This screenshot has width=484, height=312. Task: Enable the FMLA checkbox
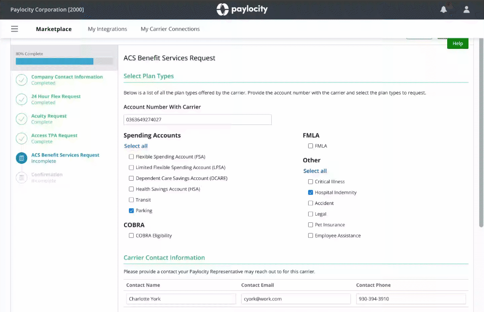click(x=311, y=146)
